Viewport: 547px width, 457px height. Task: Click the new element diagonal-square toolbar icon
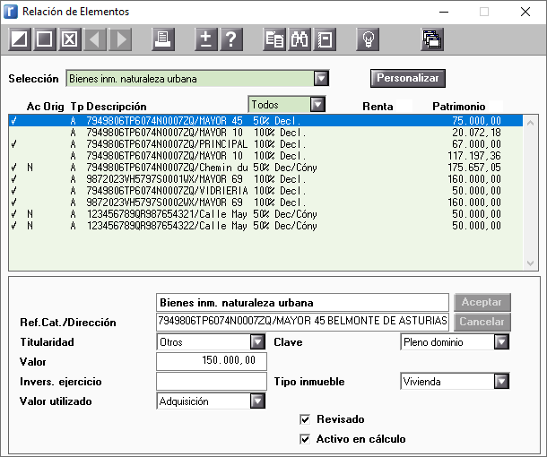click(x=20, y=39)
